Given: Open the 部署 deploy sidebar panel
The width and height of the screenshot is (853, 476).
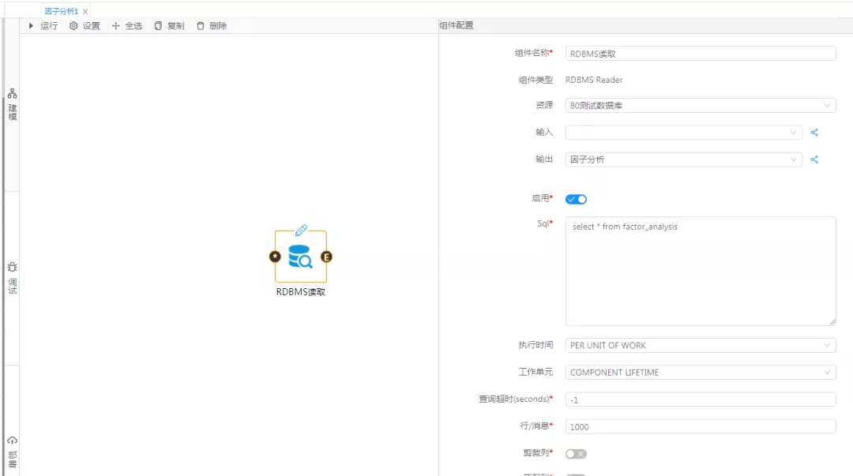Looking at the screenshot, I should [12, 452].
